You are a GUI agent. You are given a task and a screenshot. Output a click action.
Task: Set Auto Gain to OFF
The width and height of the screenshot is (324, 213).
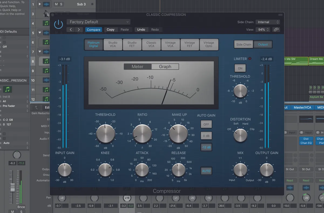pos(206,124)
